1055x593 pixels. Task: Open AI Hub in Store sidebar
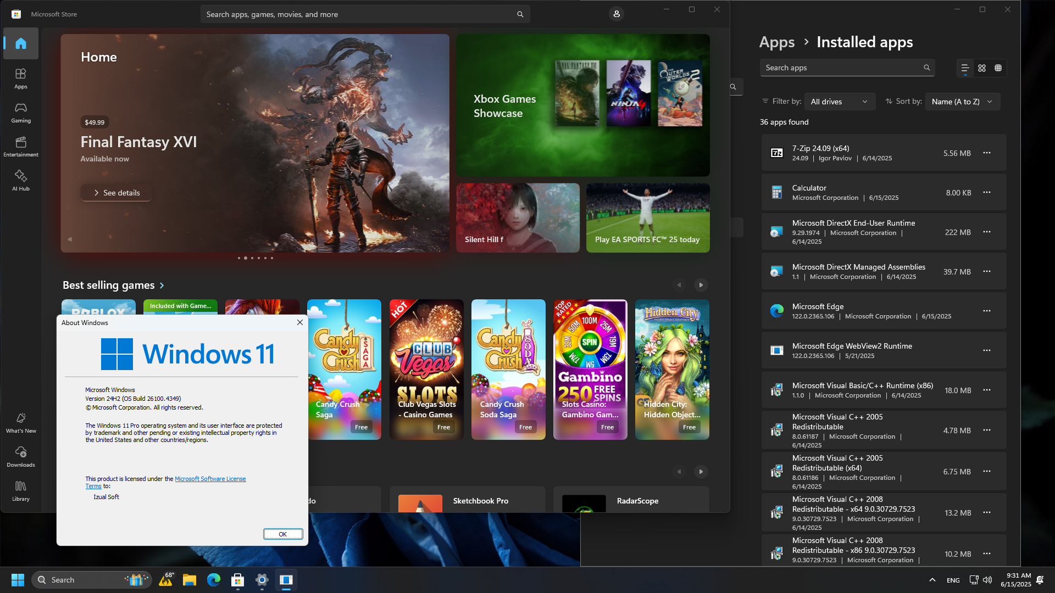21,181
